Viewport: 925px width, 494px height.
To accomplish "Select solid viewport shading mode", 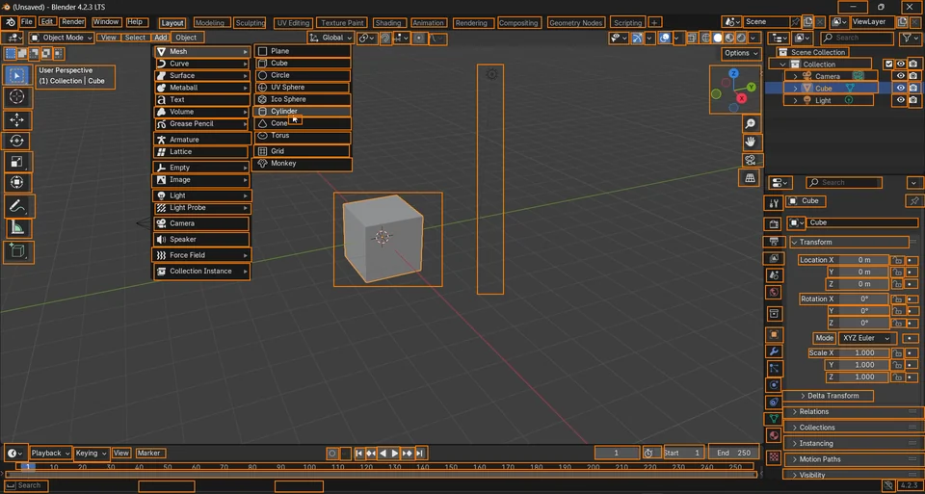I will 717,38.
